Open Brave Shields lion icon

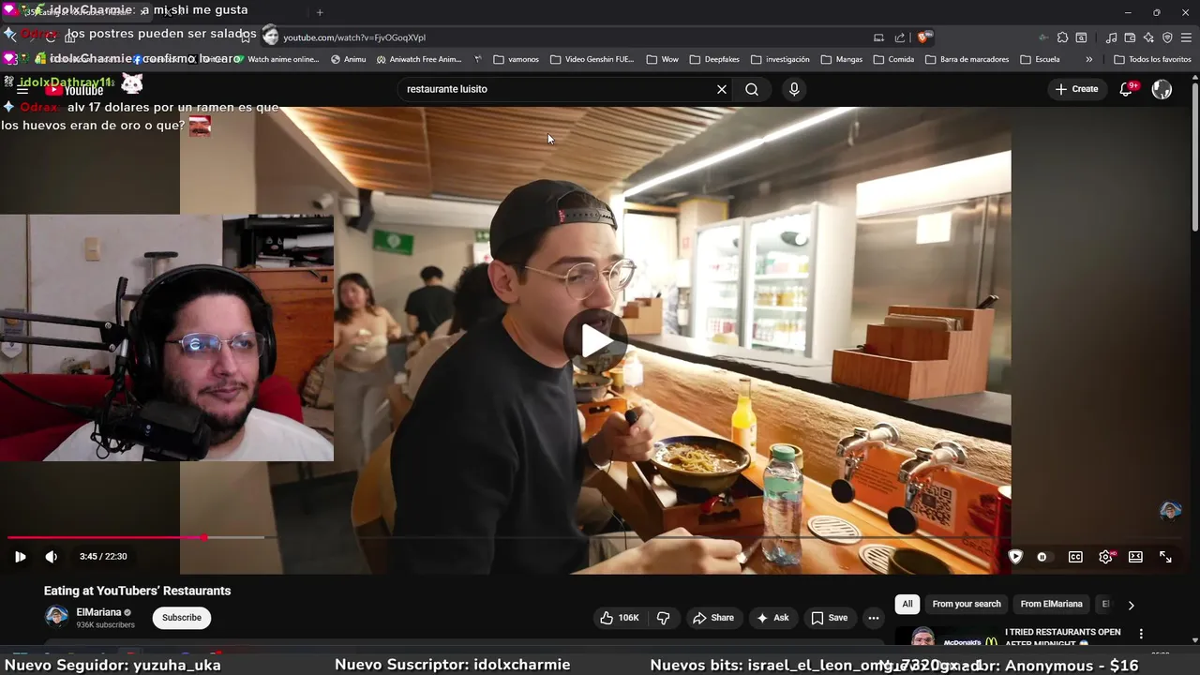pos(923,37)
